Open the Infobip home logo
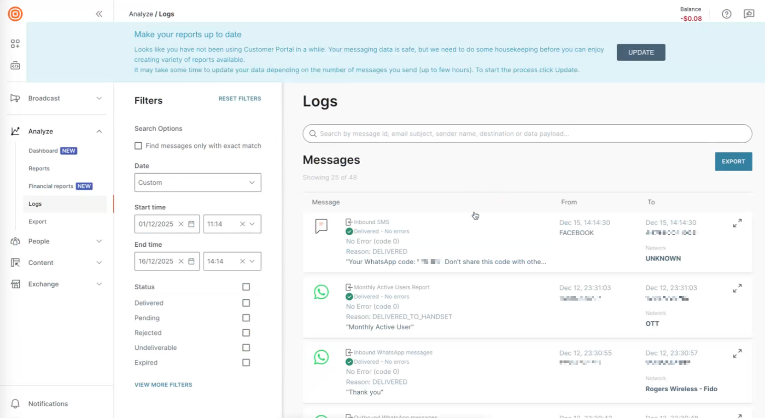This screenshot has height=418, width=765. click(x=15, y=14)
